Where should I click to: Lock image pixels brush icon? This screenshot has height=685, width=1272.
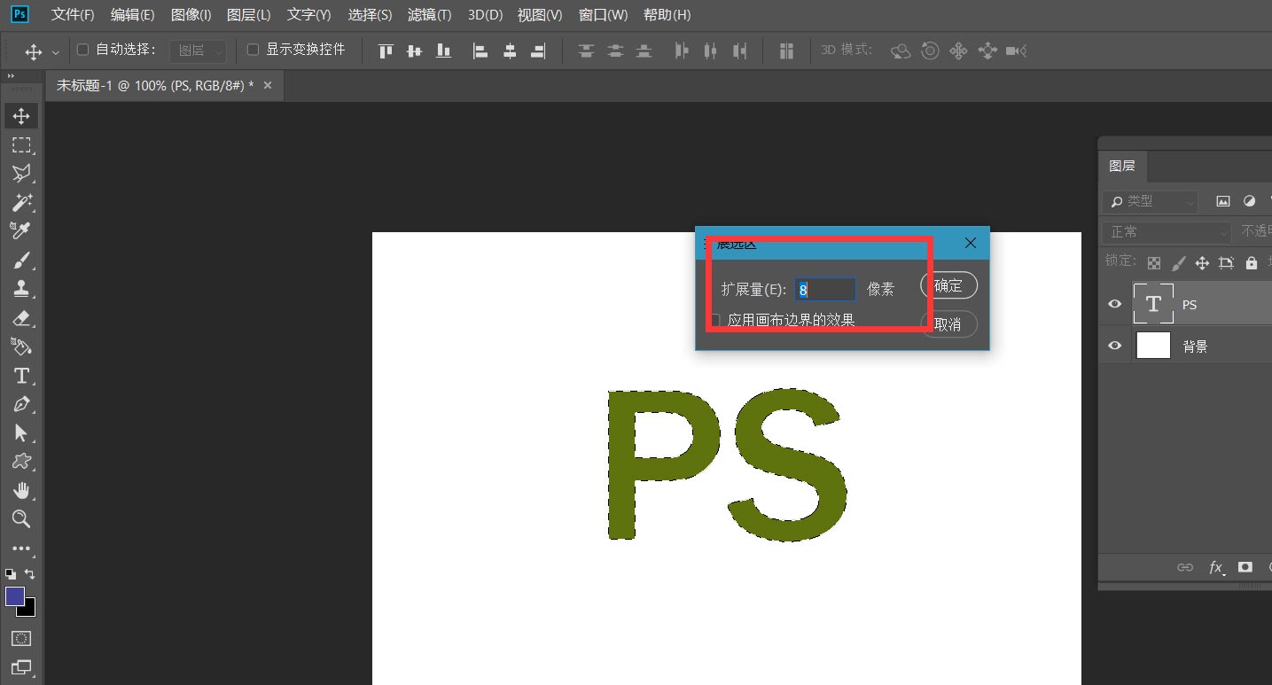click(1178, 263)
